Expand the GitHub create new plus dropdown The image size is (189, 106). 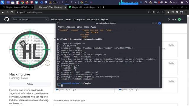174,19
